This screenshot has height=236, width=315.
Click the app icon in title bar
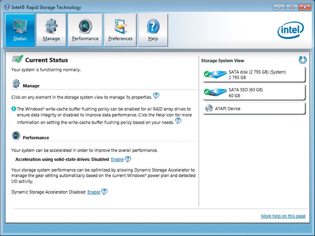click(7, 7)
